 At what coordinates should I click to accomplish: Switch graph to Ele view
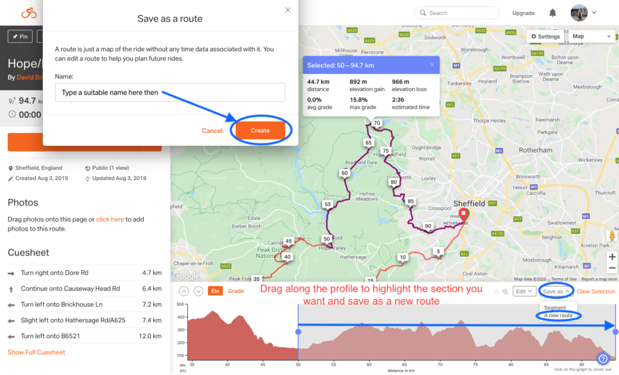coord(215,291)
